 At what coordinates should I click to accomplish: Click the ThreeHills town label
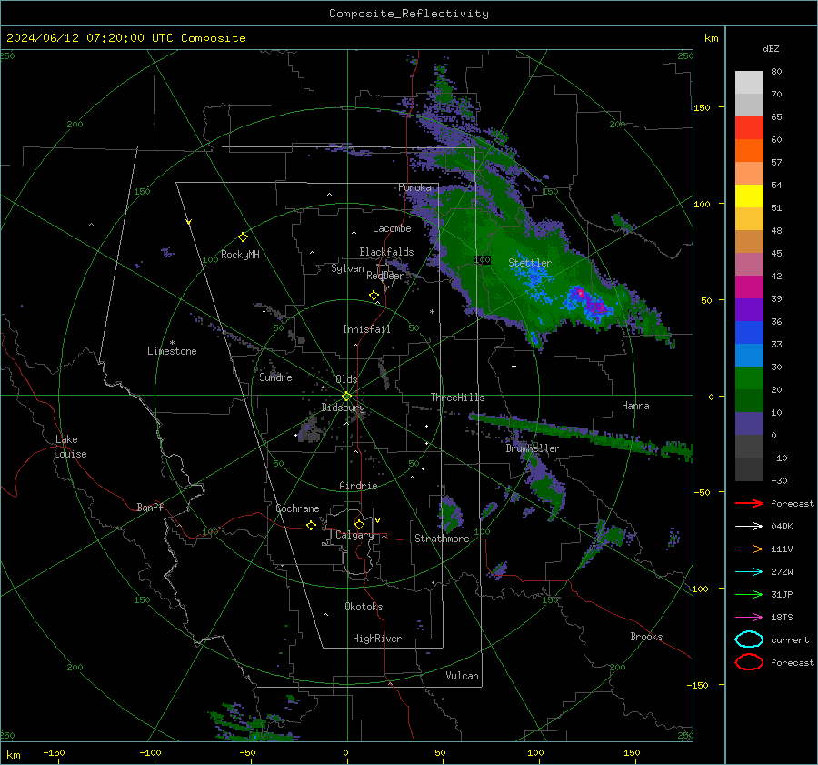coord(457,398)
